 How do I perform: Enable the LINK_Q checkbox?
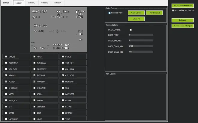[x=6, y=57]
